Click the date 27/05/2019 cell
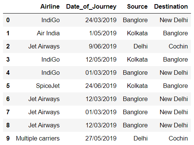This screenshot has height=145, width=194. click(x=101, y=138)
